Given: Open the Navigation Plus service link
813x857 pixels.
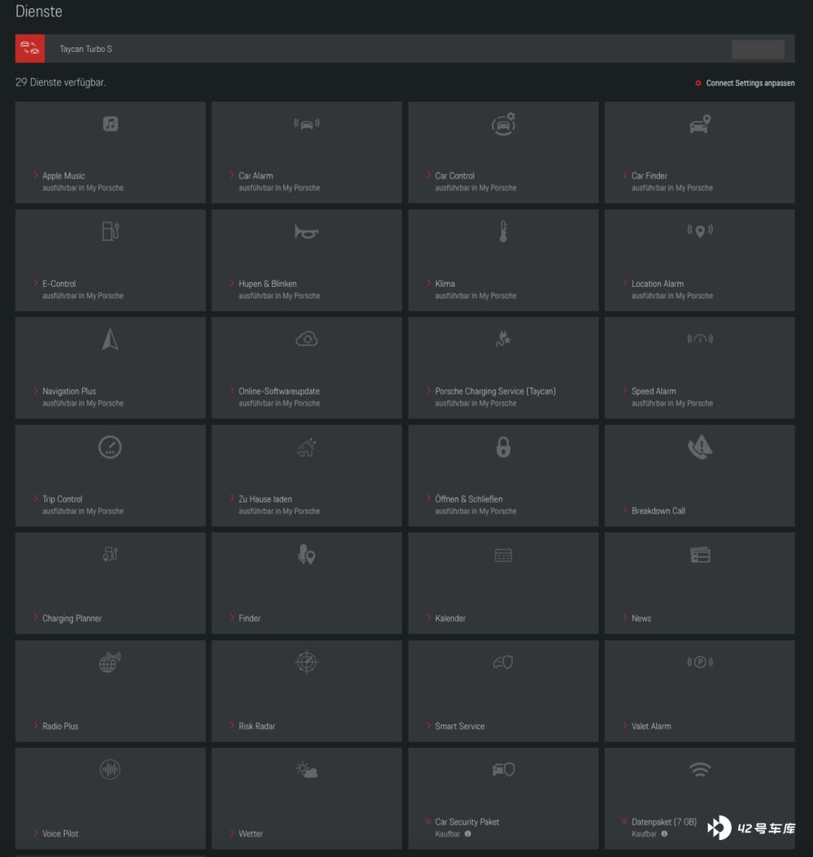Looking at the screenshot, I should click(69, 391).
